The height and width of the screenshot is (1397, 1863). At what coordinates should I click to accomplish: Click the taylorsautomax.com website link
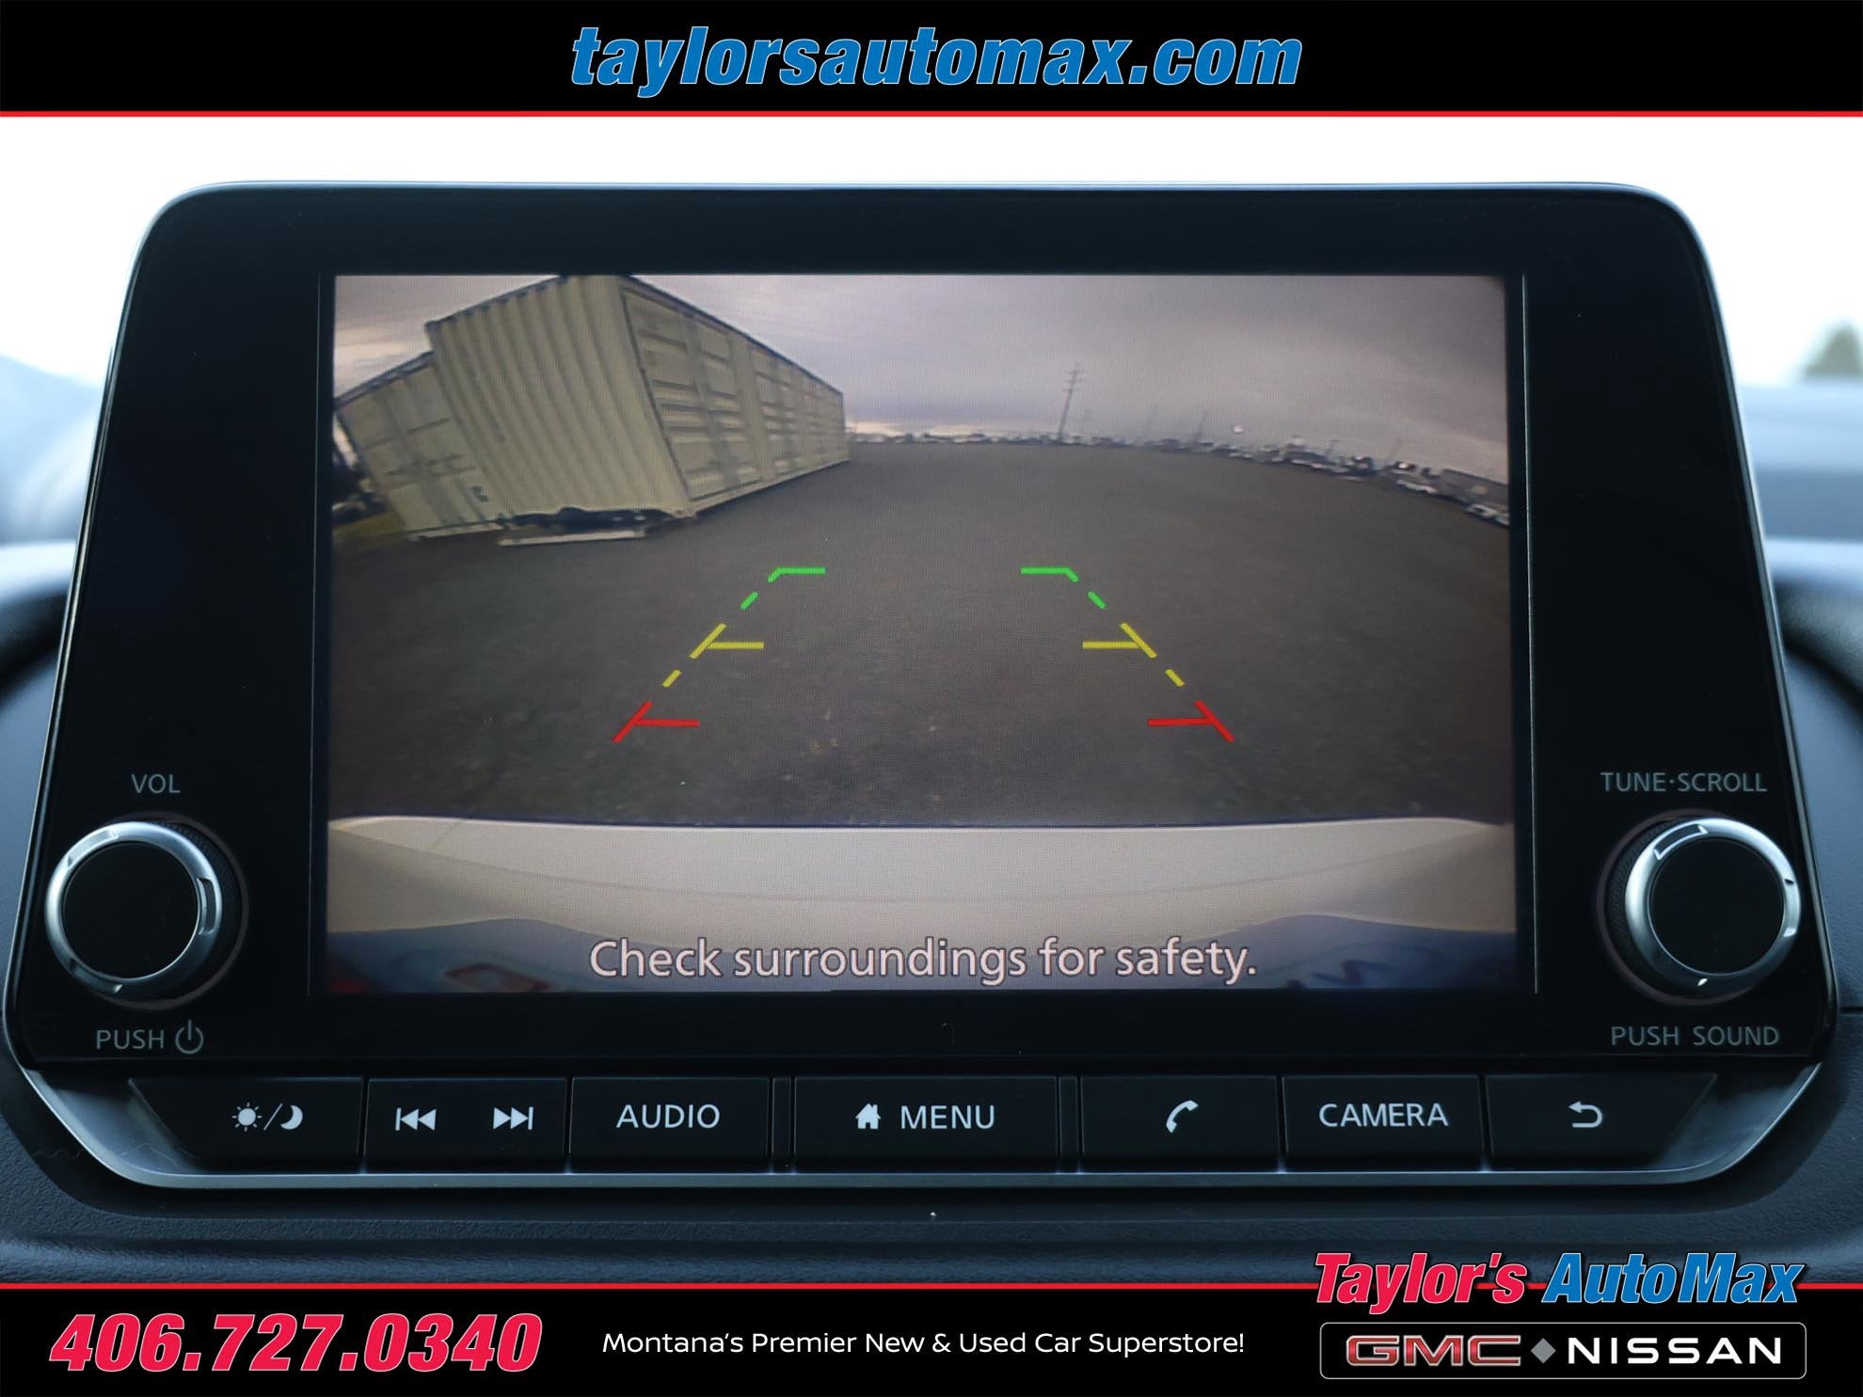(935, 58)
